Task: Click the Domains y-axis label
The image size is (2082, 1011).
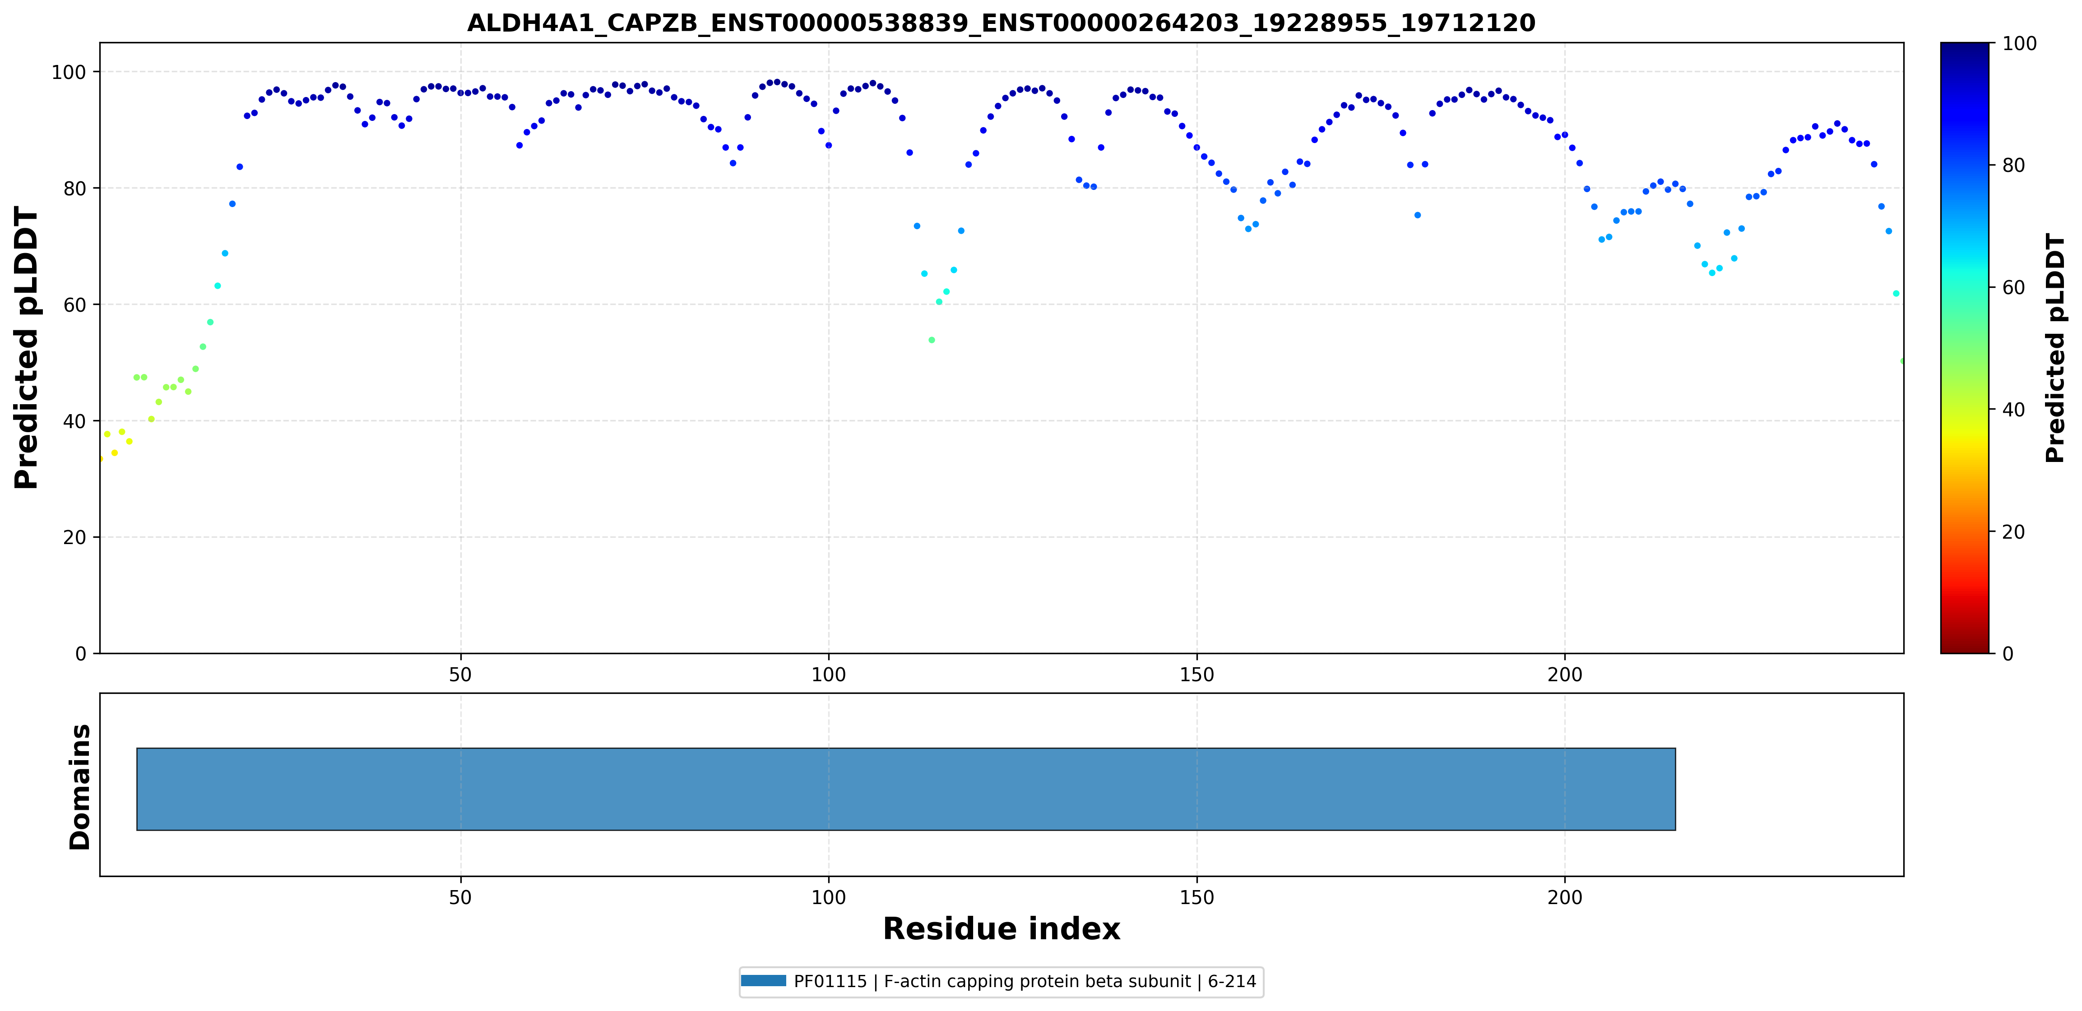Action: (x=80, y=786)
